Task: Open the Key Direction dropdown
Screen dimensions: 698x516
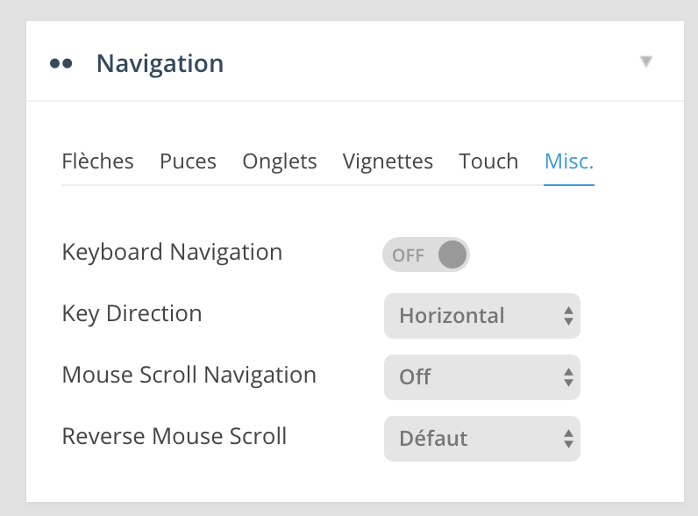Action: click(481, 316)
